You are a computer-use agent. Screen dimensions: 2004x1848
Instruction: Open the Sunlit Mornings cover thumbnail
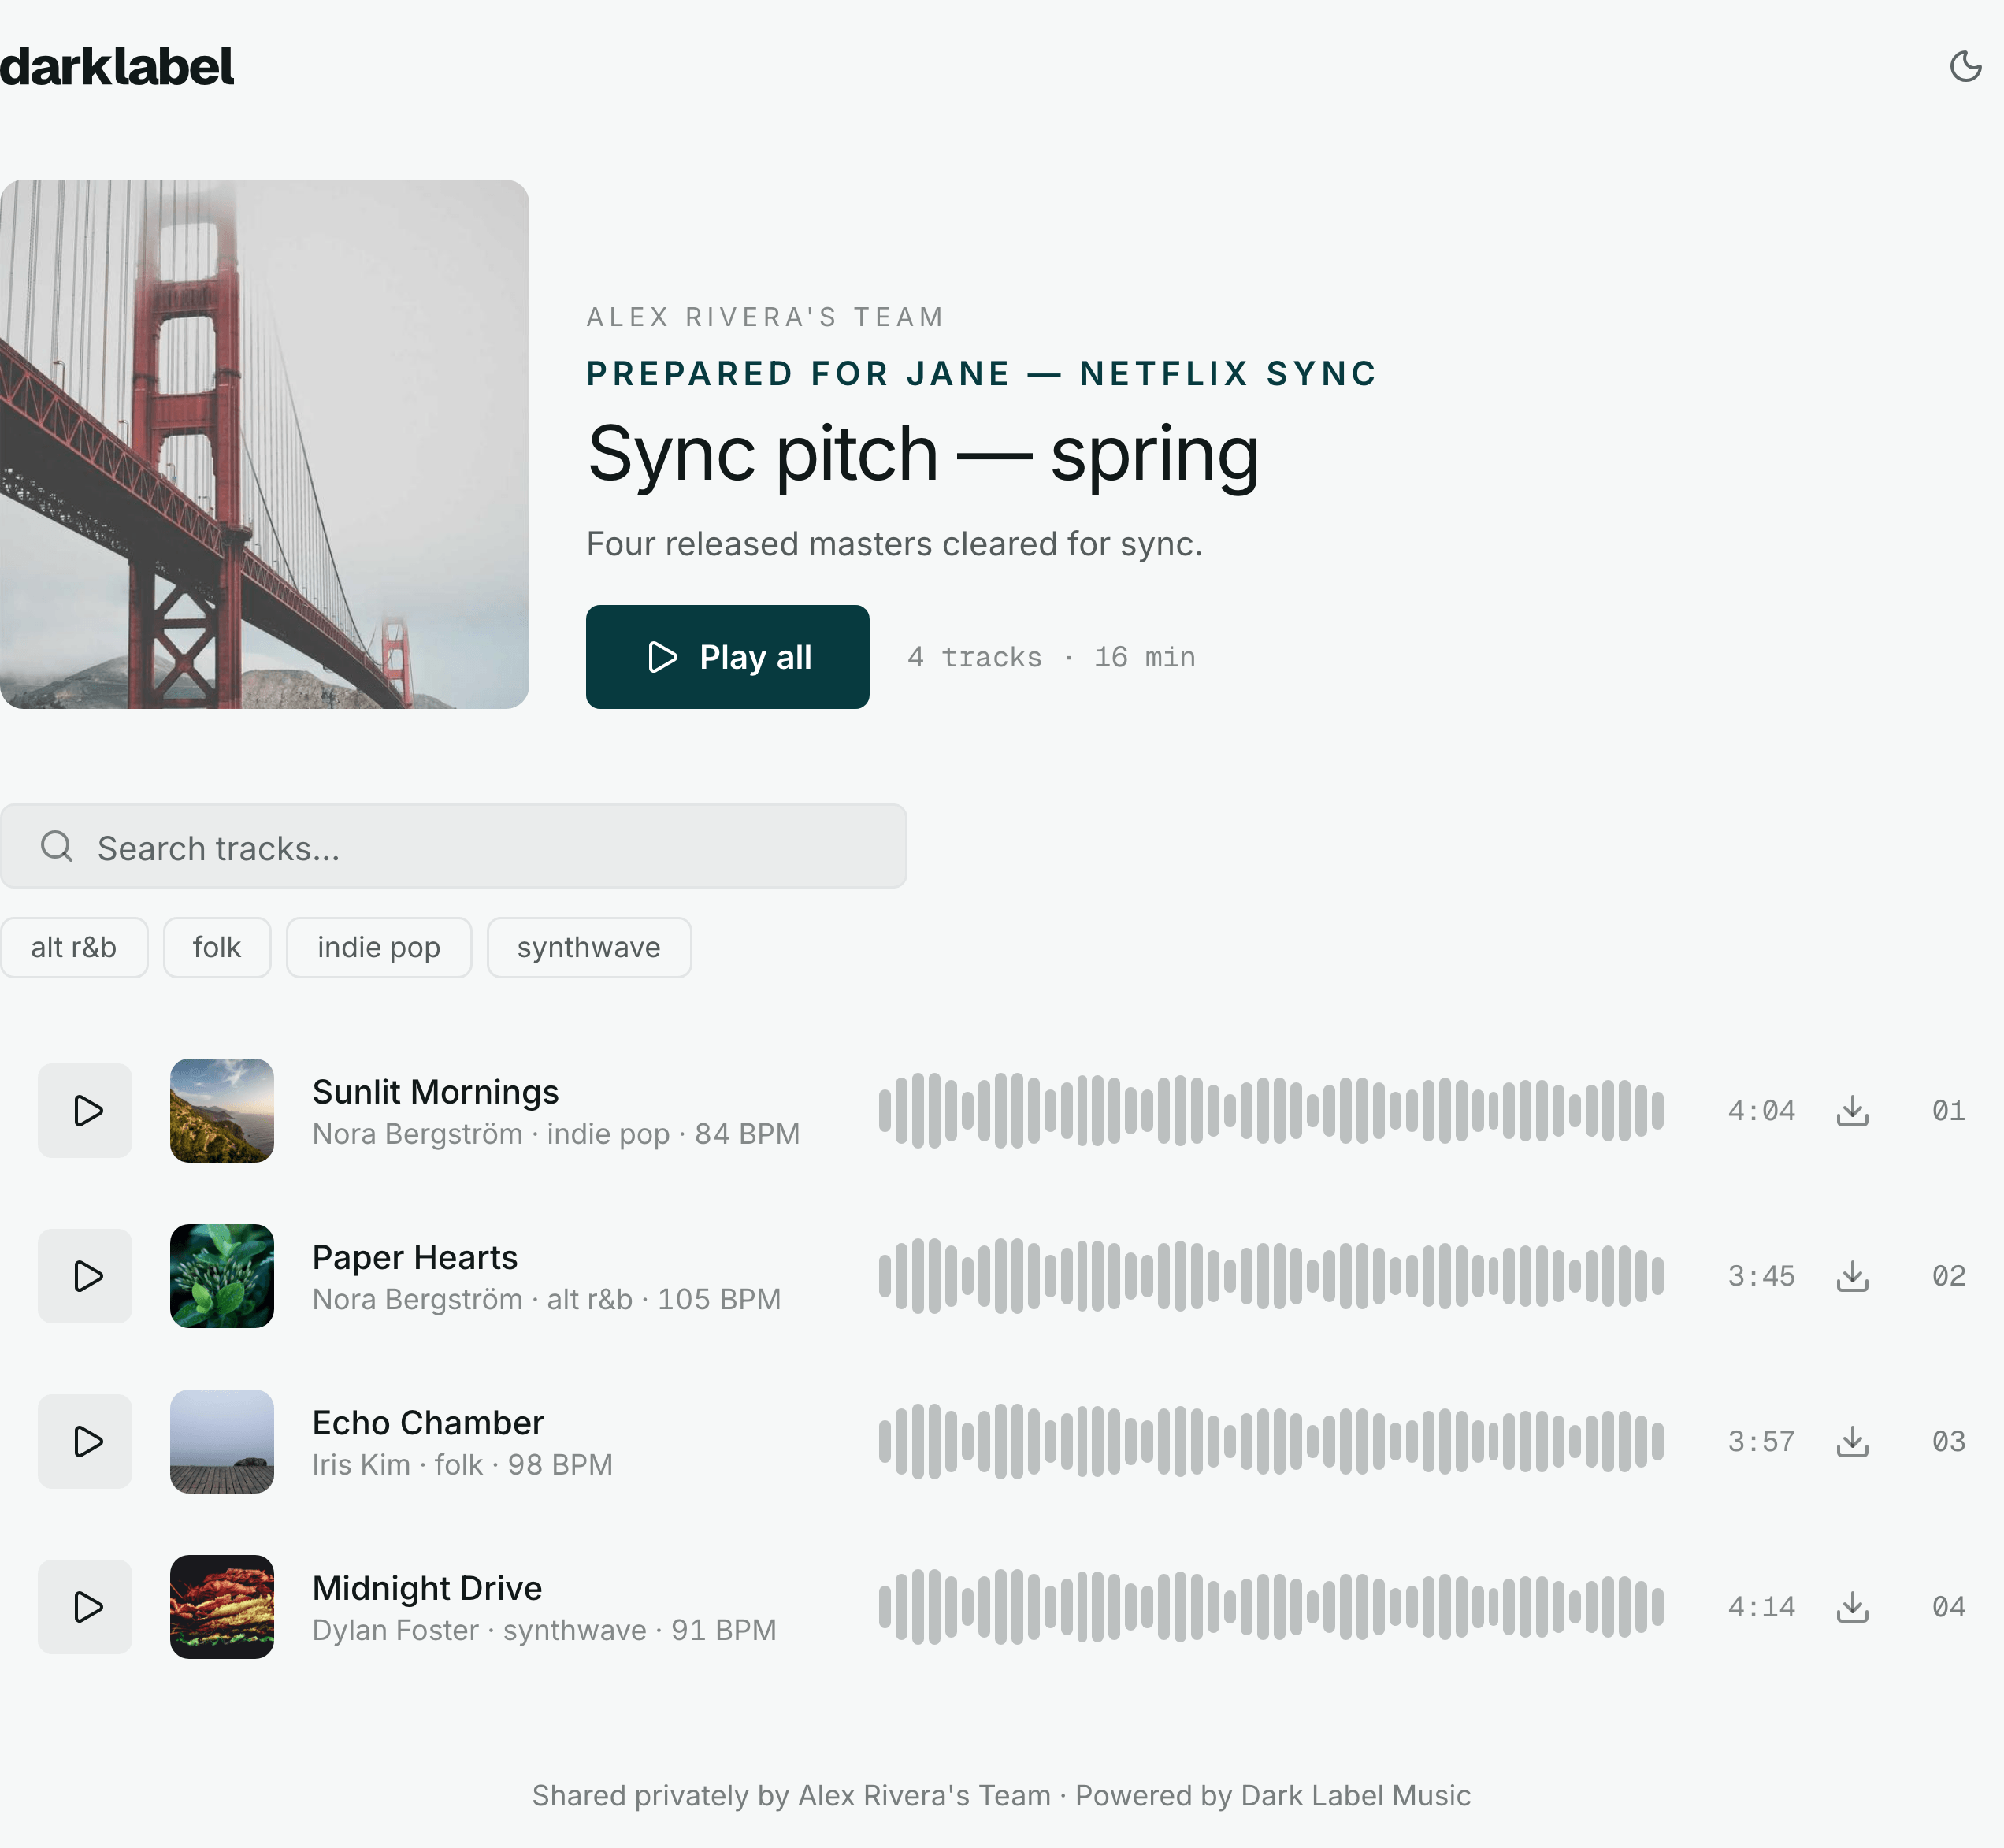coord(222,1110)
